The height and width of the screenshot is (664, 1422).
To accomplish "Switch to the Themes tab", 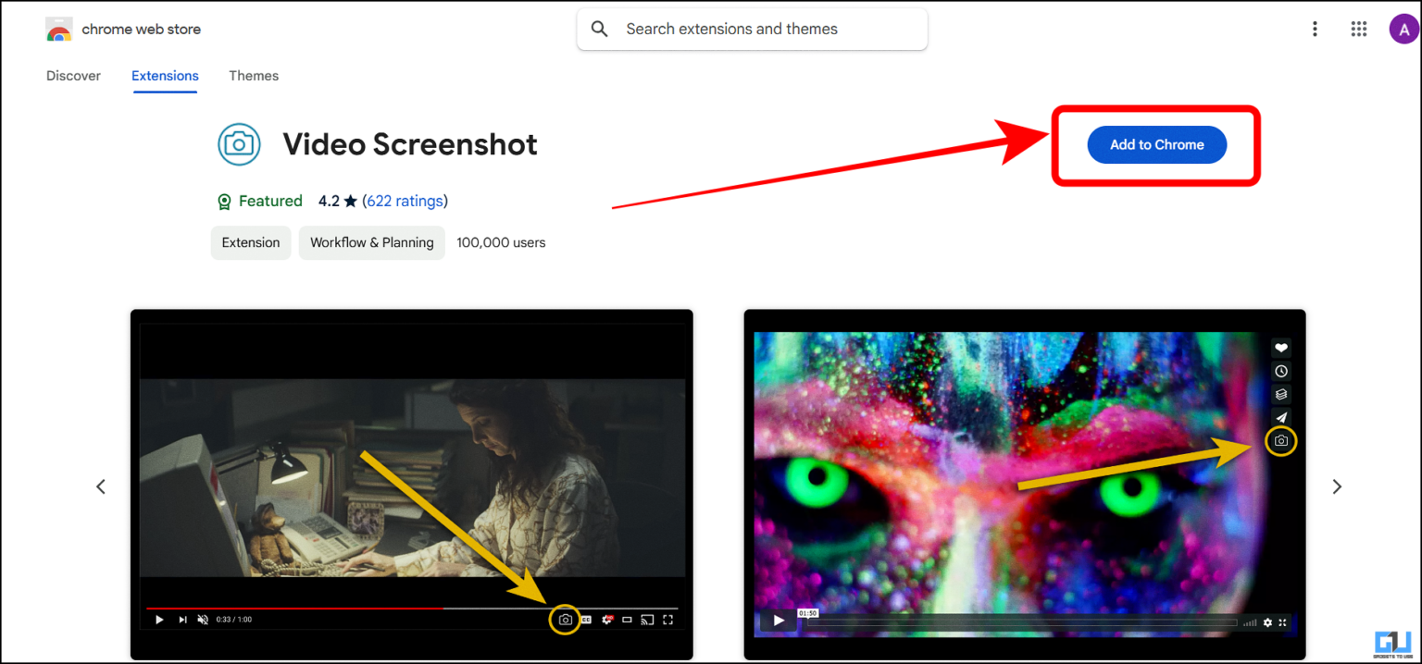I will [x=253, y=76].
